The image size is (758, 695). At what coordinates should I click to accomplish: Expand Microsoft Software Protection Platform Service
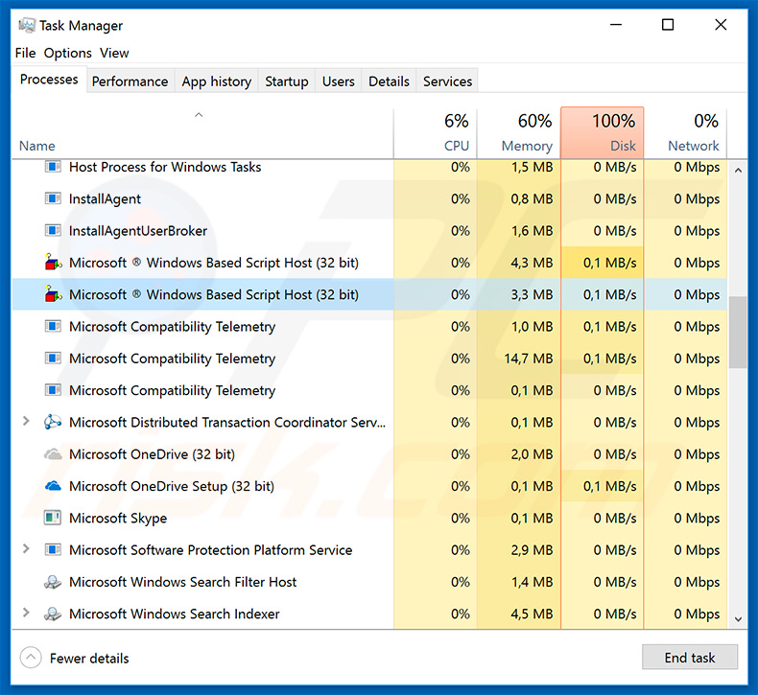[x=26, y=549]
